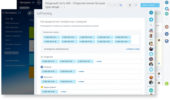Click the edit pencil beside deal title

coord(61,7)
